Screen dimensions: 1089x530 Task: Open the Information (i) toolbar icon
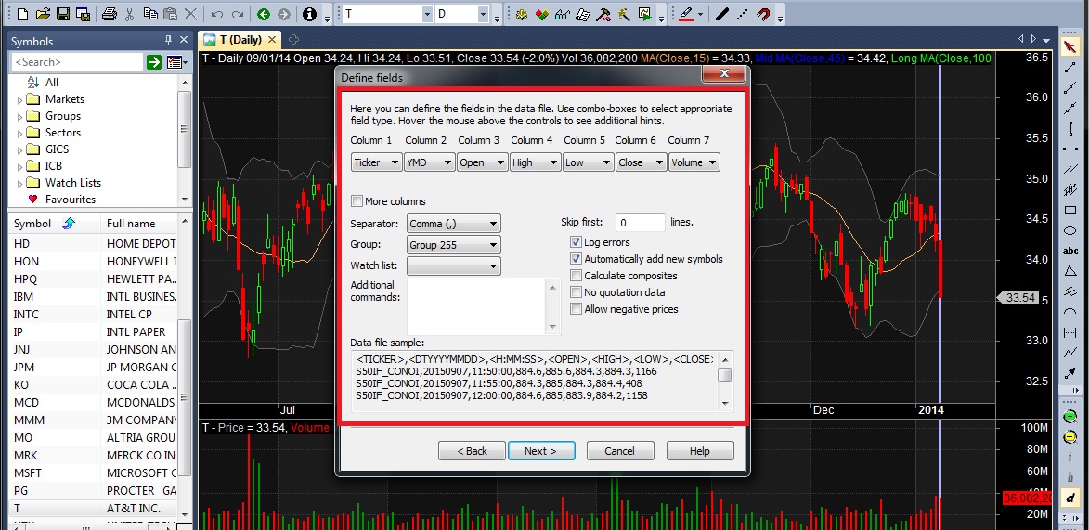(x=310, y=14)
